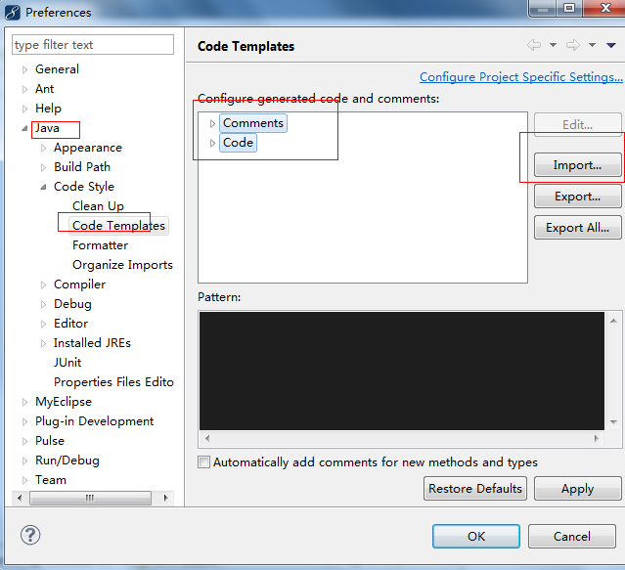625x570 pixels.
Task: Select the Run/Debug tree label
Action: (67, 460)
